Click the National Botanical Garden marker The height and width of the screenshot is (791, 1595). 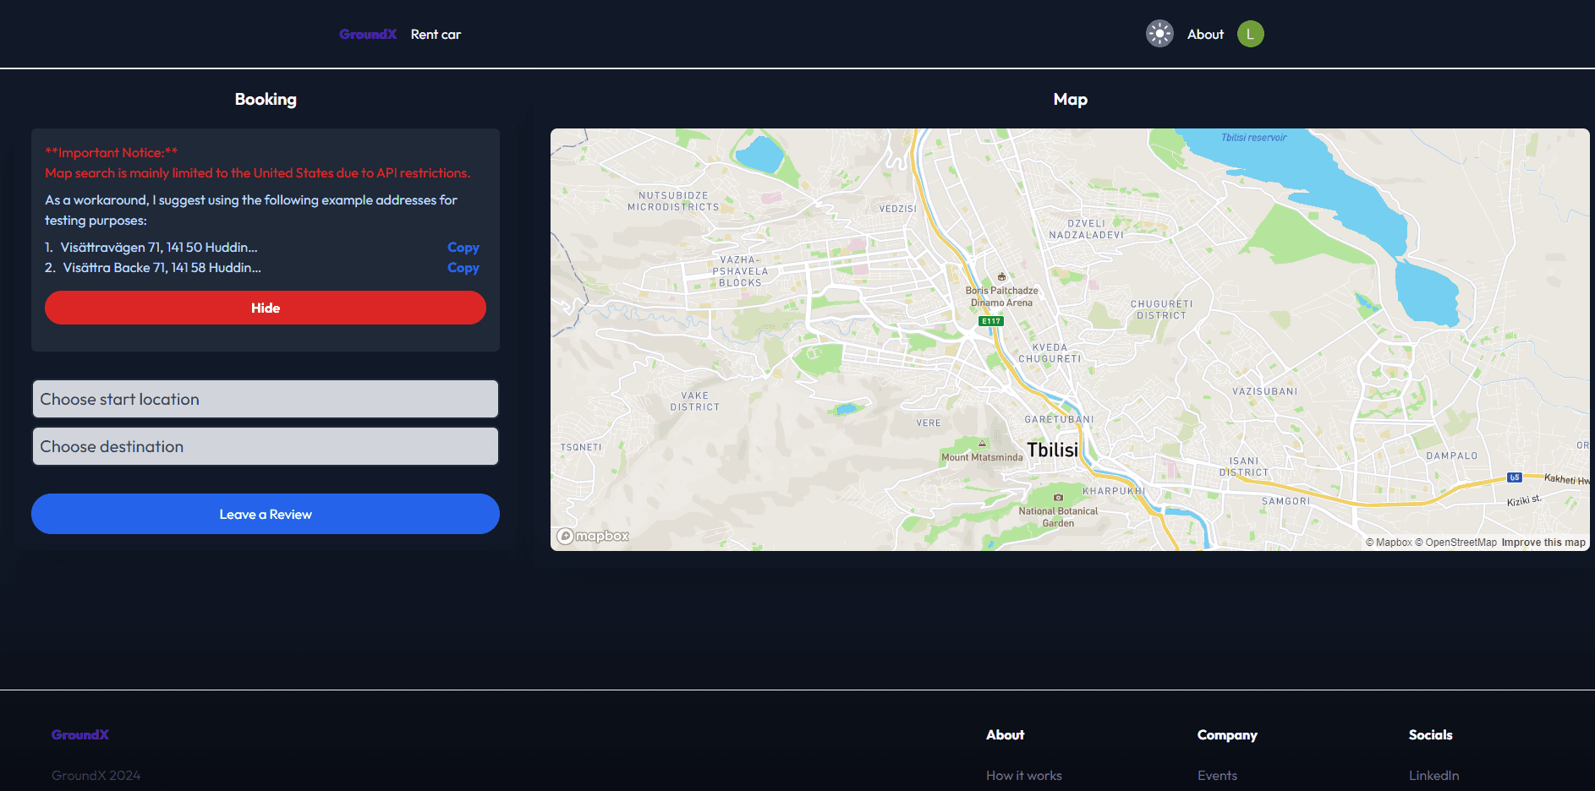click(x=1058, y=498)
